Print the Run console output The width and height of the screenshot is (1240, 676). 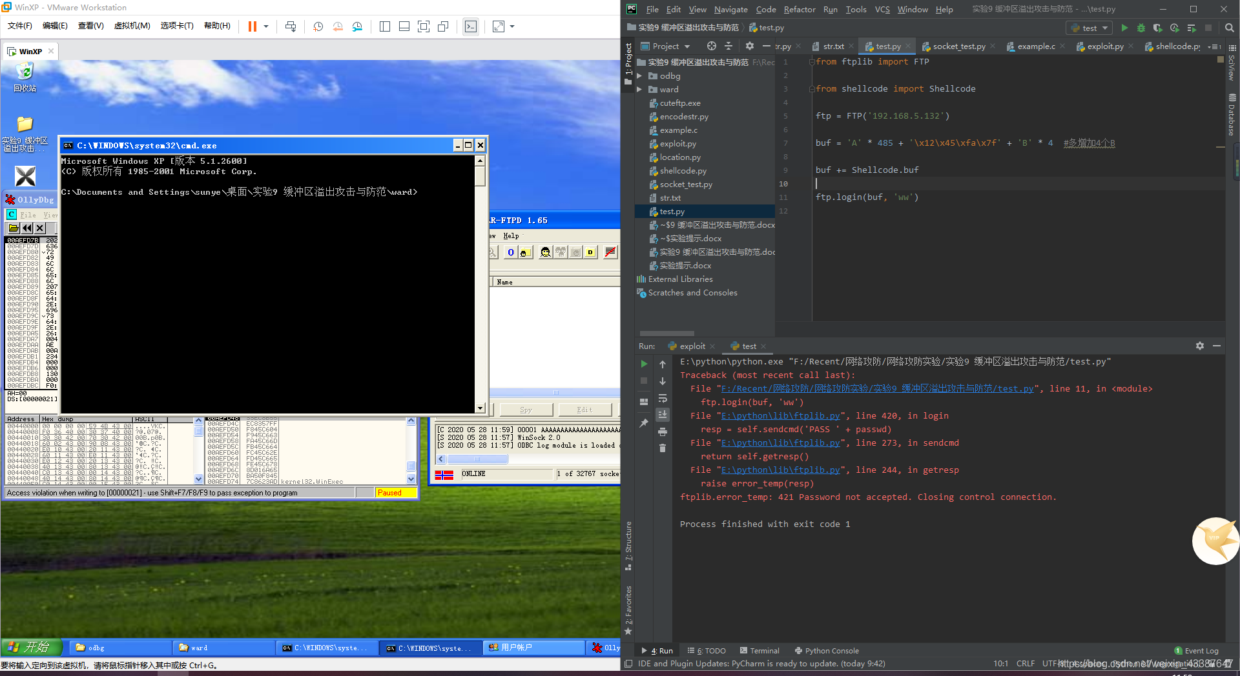click(662, 432)
